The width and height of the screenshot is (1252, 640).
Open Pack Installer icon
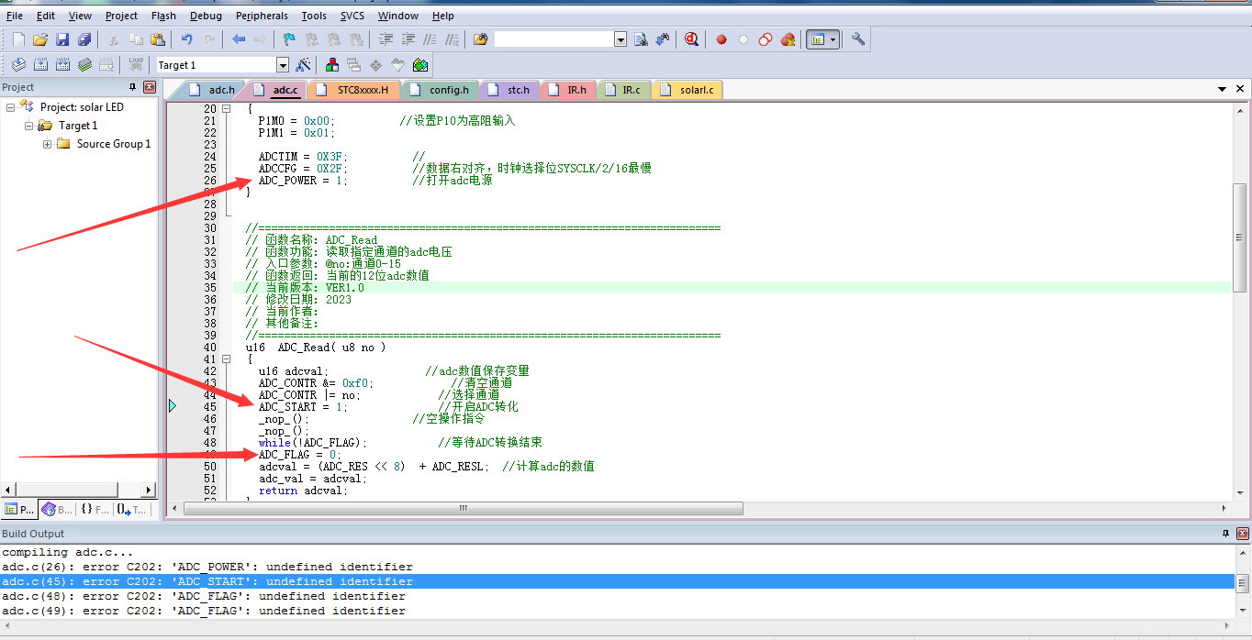coord(420,65)
